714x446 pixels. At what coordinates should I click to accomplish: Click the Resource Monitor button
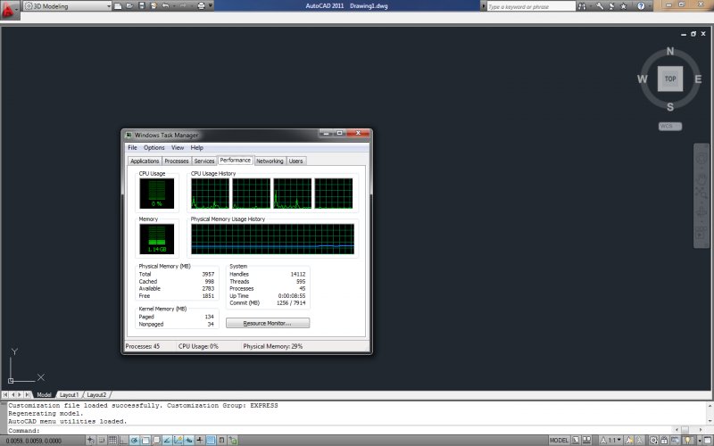(268, 323)
